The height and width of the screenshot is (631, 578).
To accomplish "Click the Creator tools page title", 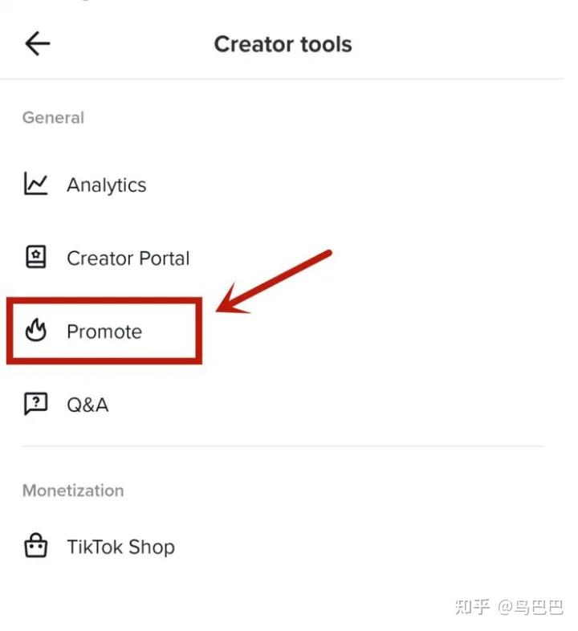I will (283, 44).
